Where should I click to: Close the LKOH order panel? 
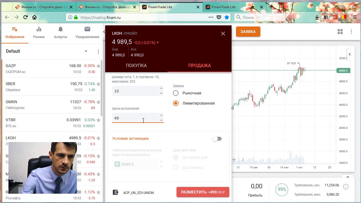223,34
